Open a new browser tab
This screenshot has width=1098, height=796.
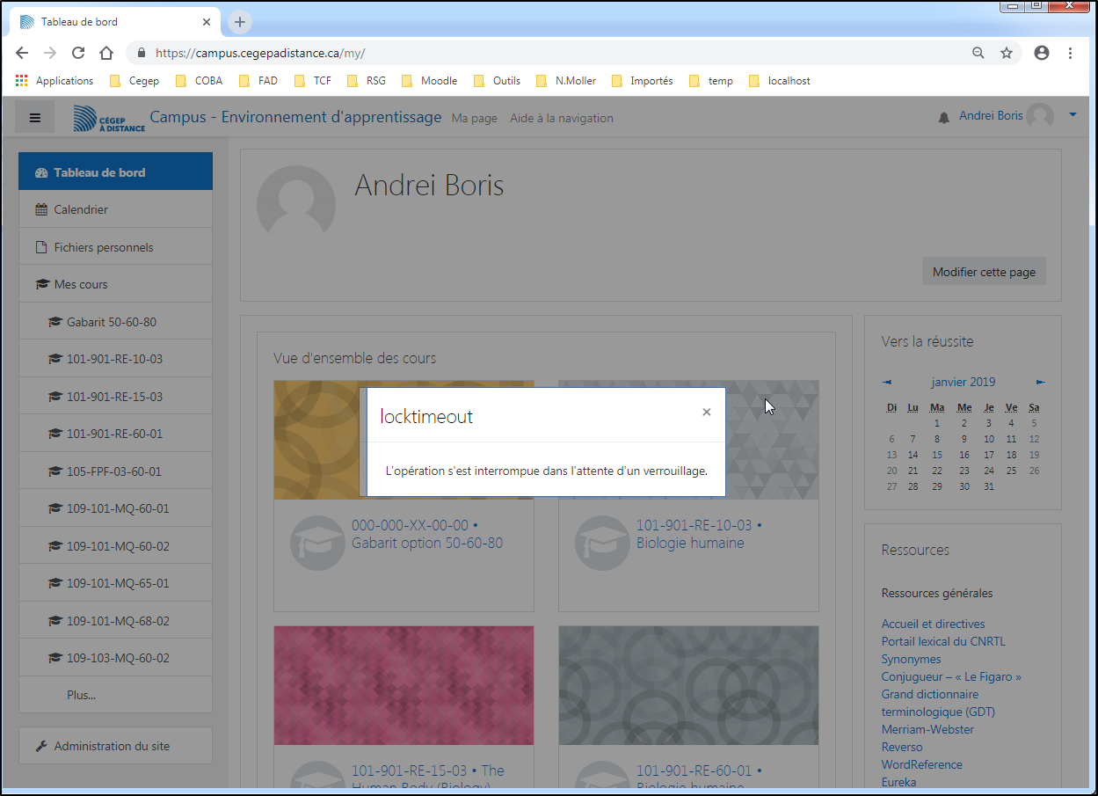tap(240, 22)
